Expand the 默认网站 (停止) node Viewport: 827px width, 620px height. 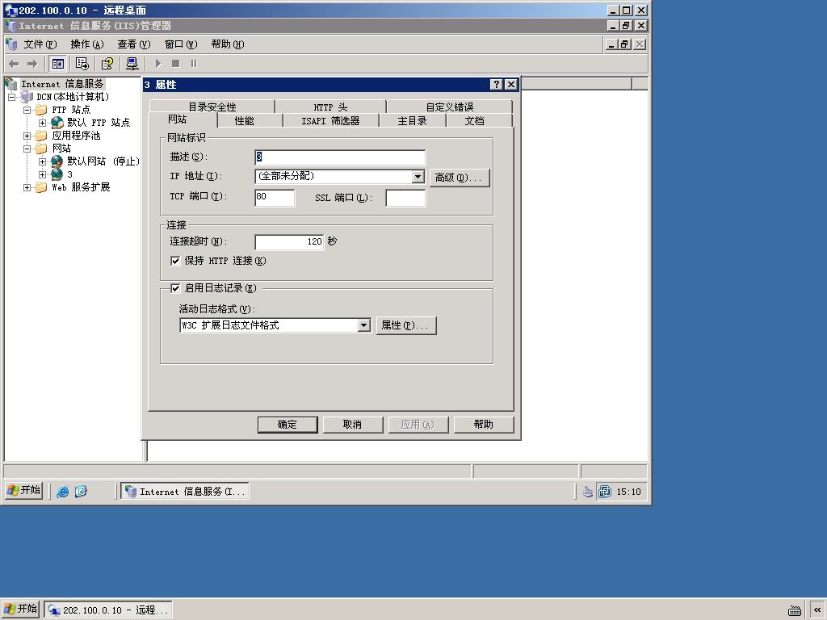coord(42,161)
